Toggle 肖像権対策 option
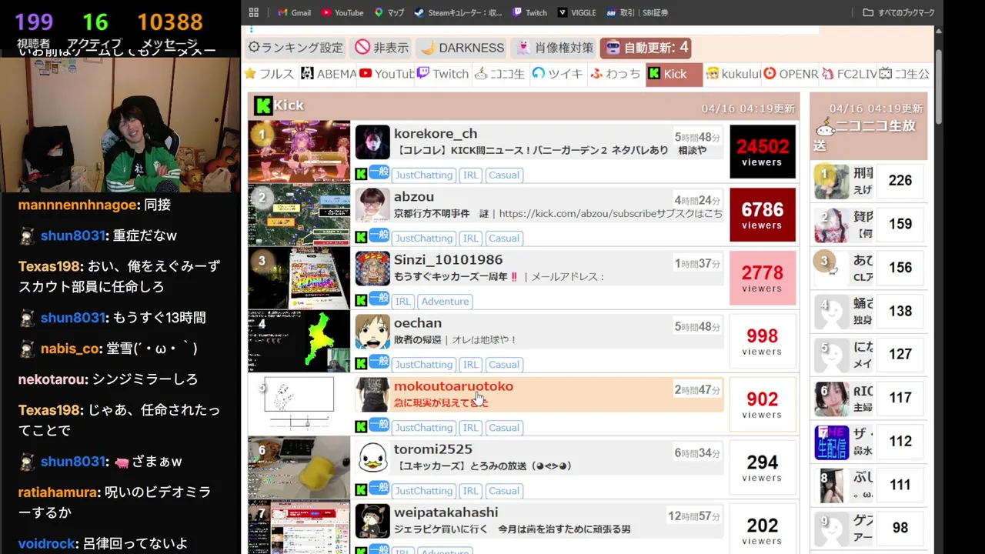This screenshot has width=985, height=554. point(555,48)
